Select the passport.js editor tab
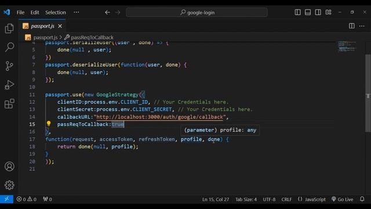Screen dimensions: 371x209 pos(42,26)
